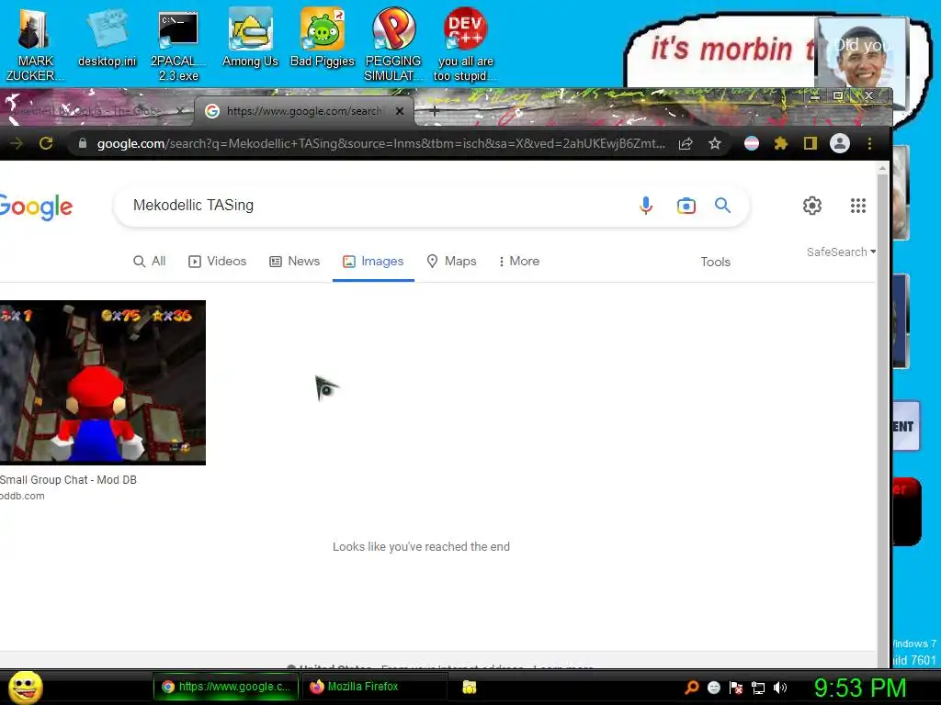Open Google quick settings gear
Viewport: 941px width, 705px height.
point(812,206)
